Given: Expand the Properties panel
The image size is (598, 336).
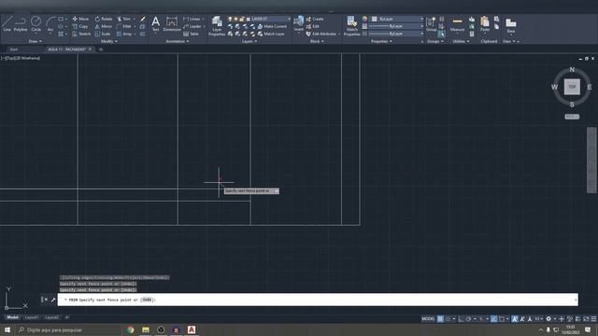Looking at the screenshot, I should pyautogui.click(x=381, y=41).
